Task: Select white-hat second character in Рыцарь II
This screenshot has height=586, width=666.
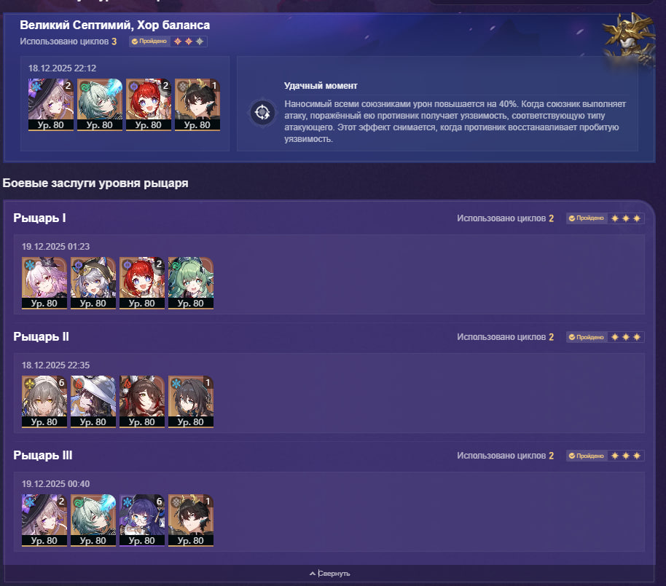Action: [93, 401]
